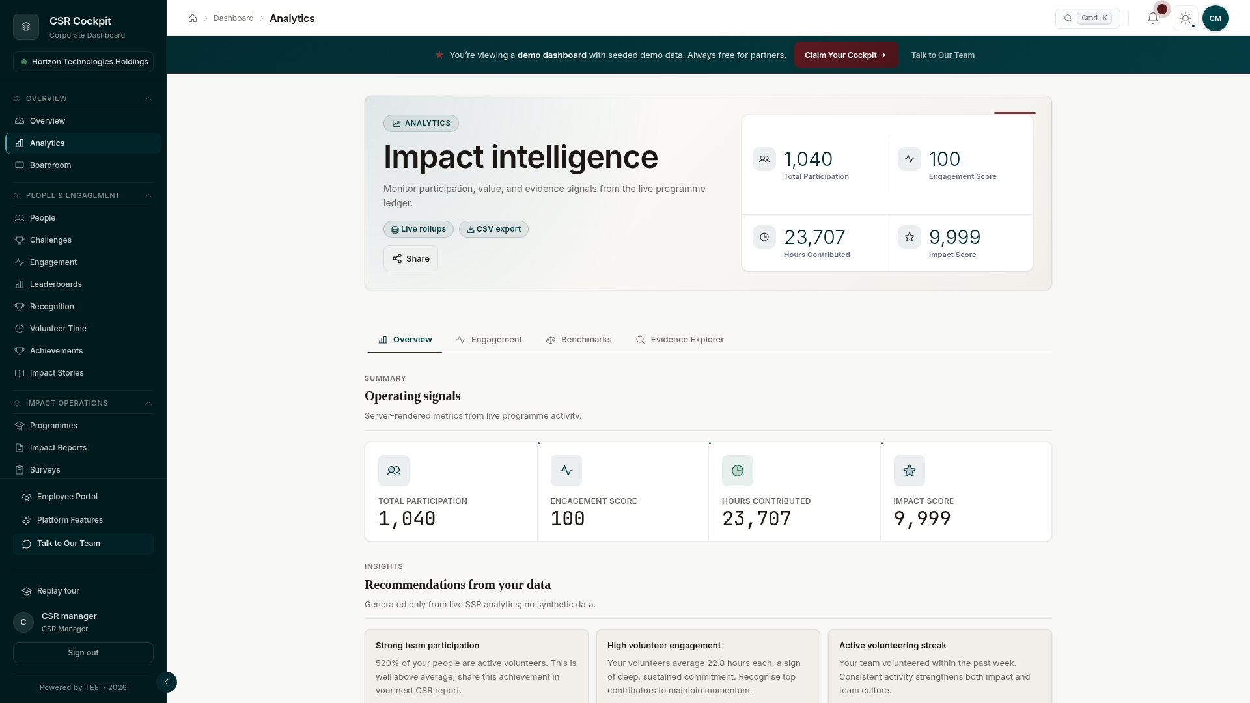Click the ANALYTICS badge label

pyautogui.click(x=421, y=124)
